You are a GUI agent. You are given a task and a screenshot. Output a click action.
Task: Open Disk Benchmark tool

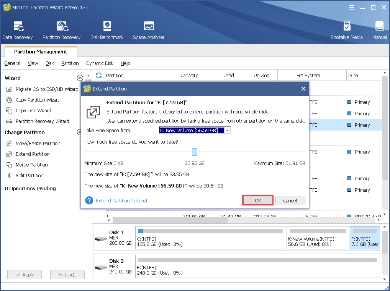pos(107,30)
